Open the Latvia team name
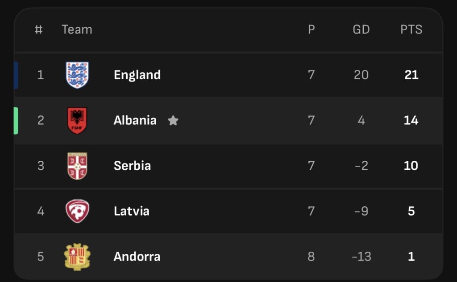This screenshot has width=457, height=282. point(131,211)
